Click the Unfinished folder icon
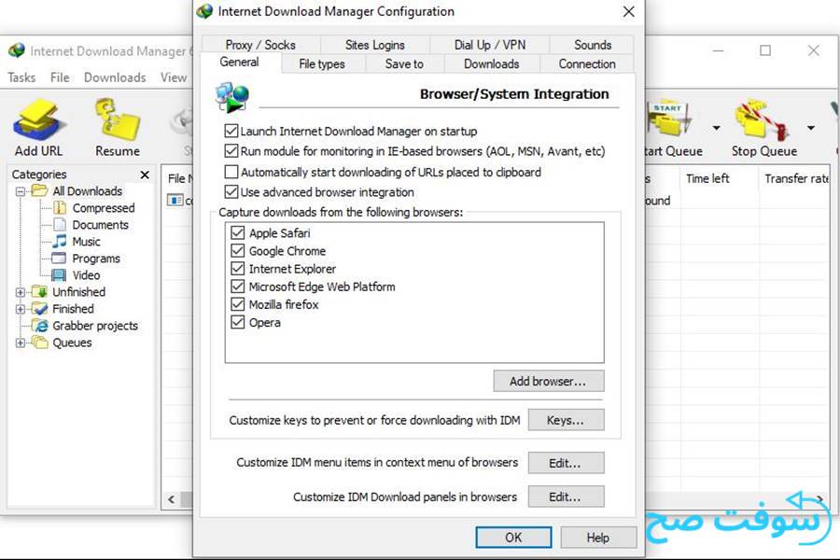 (x=40, y=291)
